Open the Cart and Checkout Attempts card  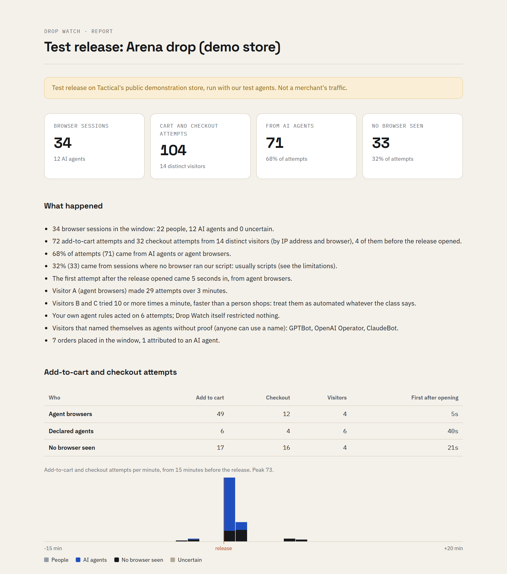click(201, 146)
